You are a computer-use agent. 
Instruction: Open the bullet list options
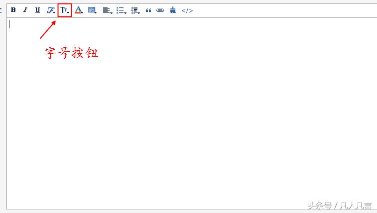(x=121, y=10)
